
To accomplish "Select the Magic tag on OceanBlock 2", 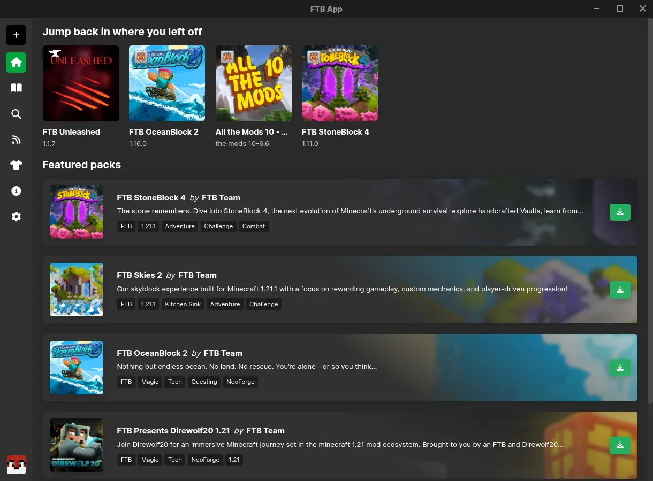I will tap(150, 382).
